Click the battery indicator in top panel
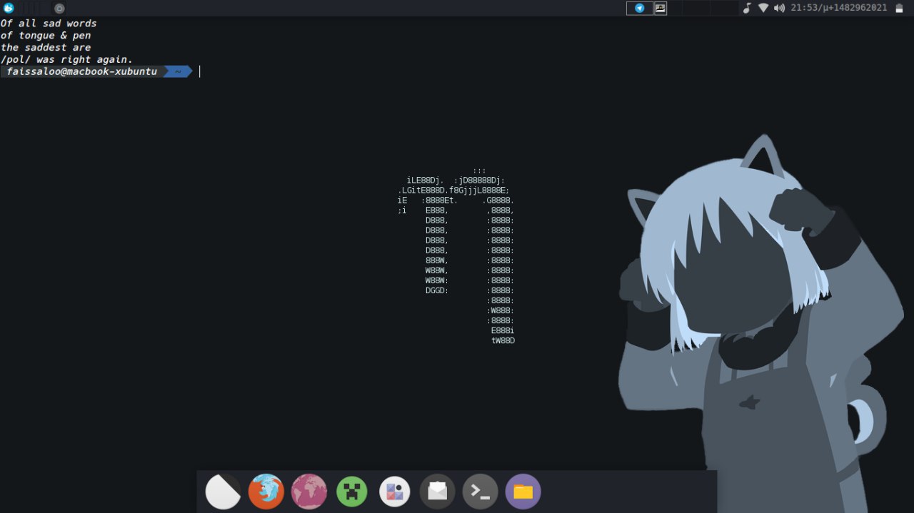This screenshot has height=513, width=914. pyautogui.click(x=899, y=8)
